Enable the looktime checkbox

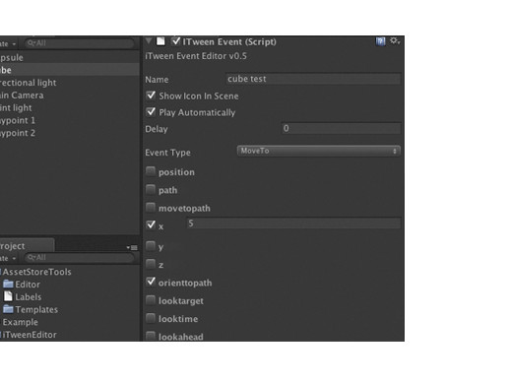(151, 318)
